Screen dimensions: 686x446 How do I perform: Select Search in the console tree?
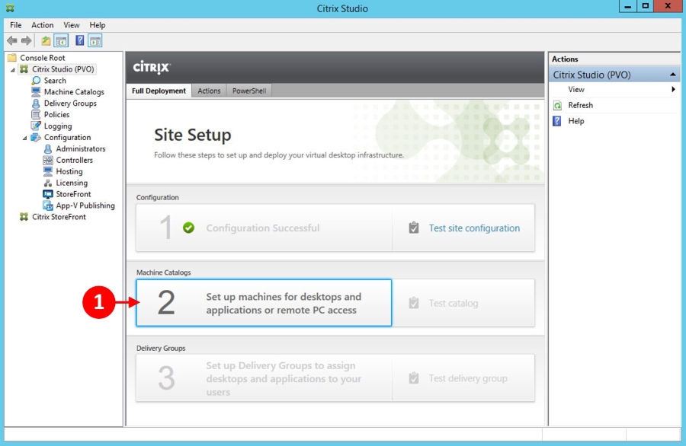55,81
